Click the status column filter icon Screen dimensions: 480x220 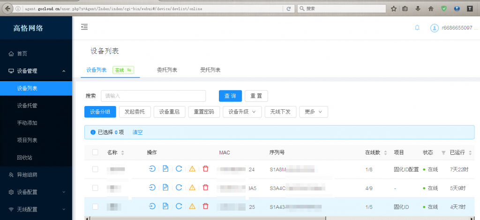[x=443, y=153]
